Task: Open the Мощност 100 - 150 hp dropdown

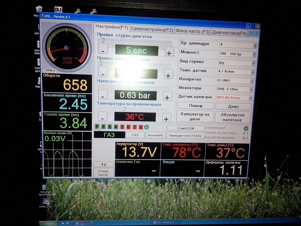Action: (x=254, y=54)
